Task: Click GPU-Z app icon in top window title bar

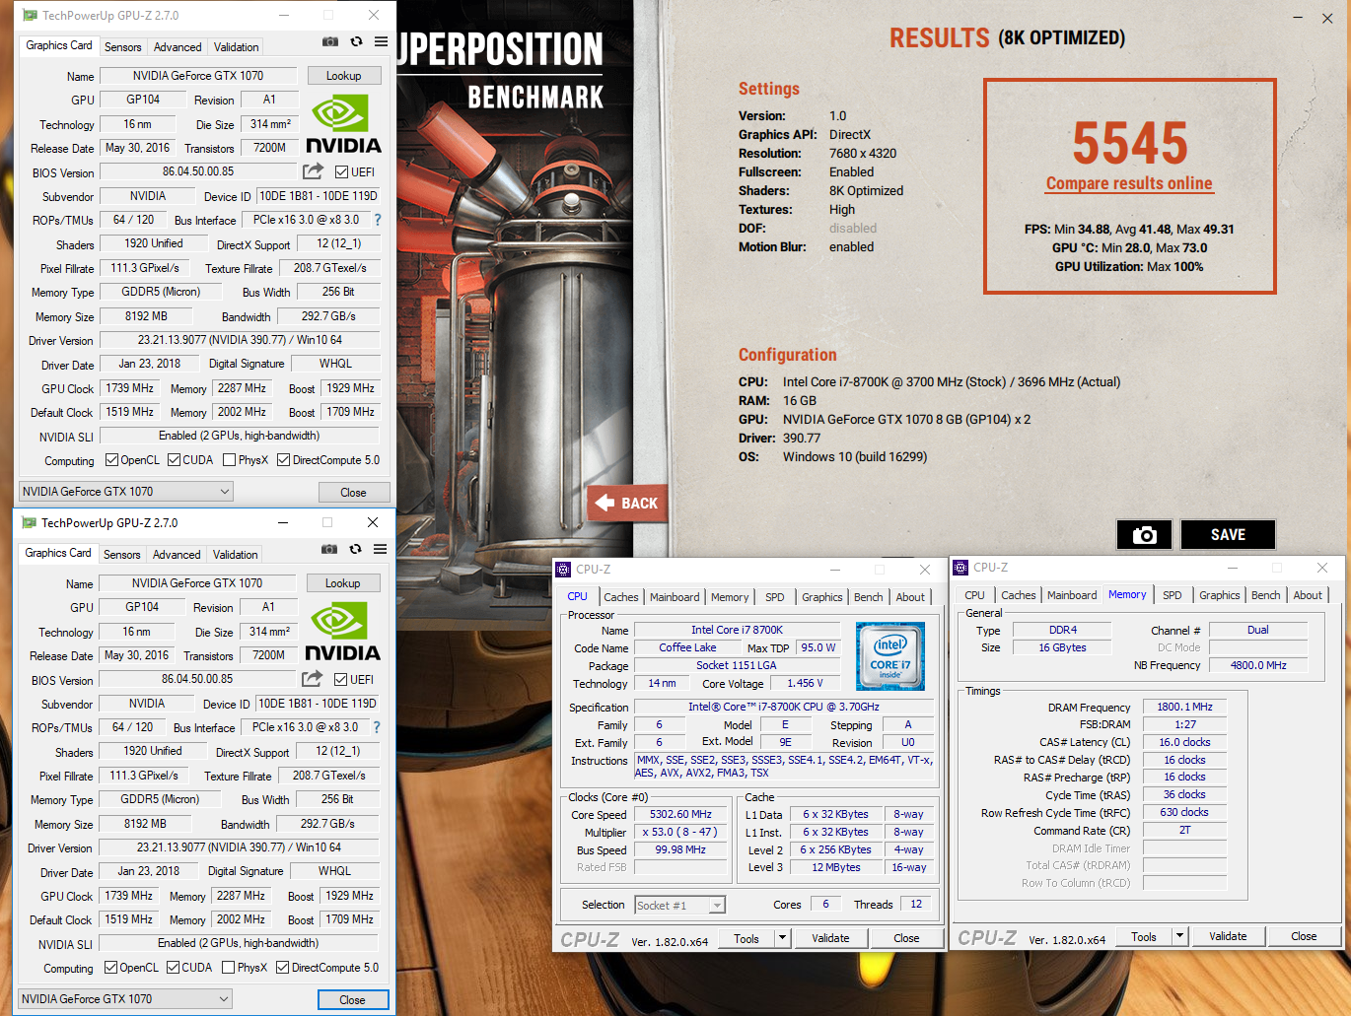Action: click(30, 16)
